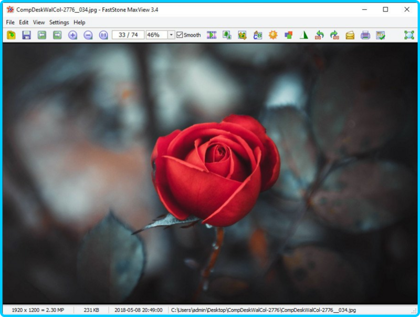
Task: Zoom out with the minus icon
Action: tap(88, 35)
